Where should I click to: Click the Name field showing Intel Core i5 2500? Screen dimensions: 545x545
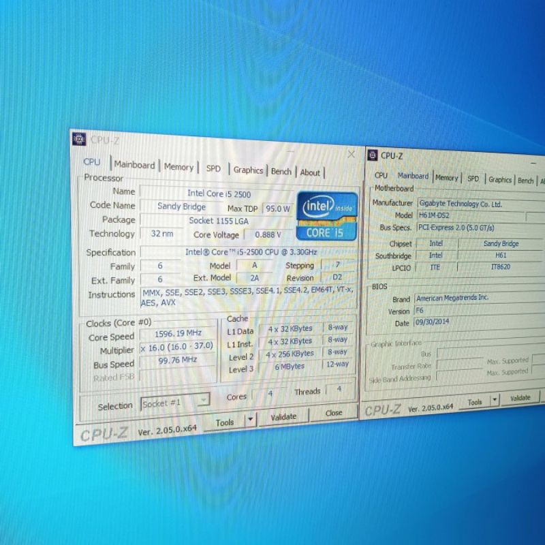(x=219, y=193)
